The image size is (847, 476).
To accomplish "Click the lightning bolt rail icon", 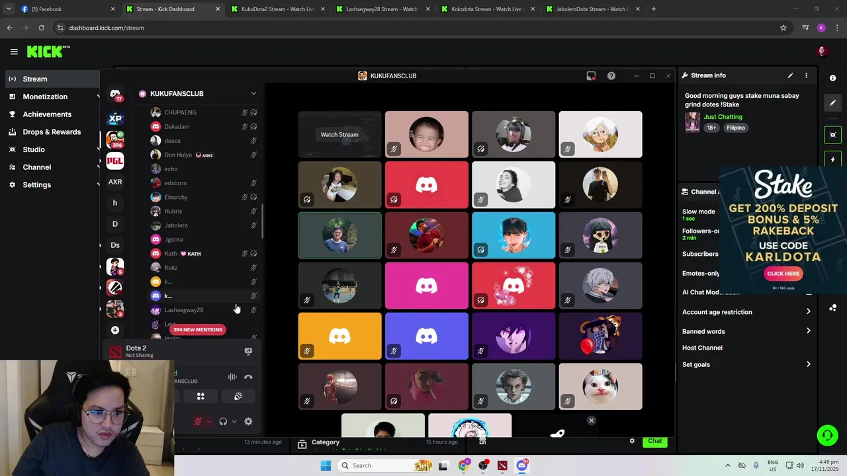I will (x=832, y=160).
